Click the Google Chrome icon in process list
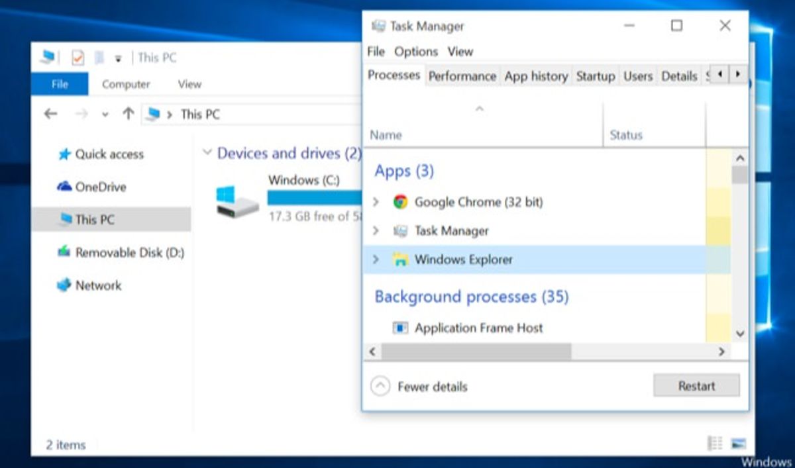 (400, 202)
